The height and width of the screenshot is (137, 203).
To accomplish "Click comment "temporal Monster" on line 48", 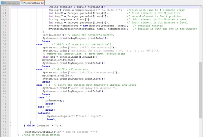I will (150, 26).
